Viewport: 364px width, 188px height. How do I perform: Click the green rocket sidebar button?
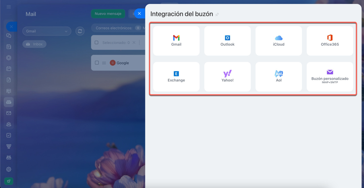tap(9, 181)
